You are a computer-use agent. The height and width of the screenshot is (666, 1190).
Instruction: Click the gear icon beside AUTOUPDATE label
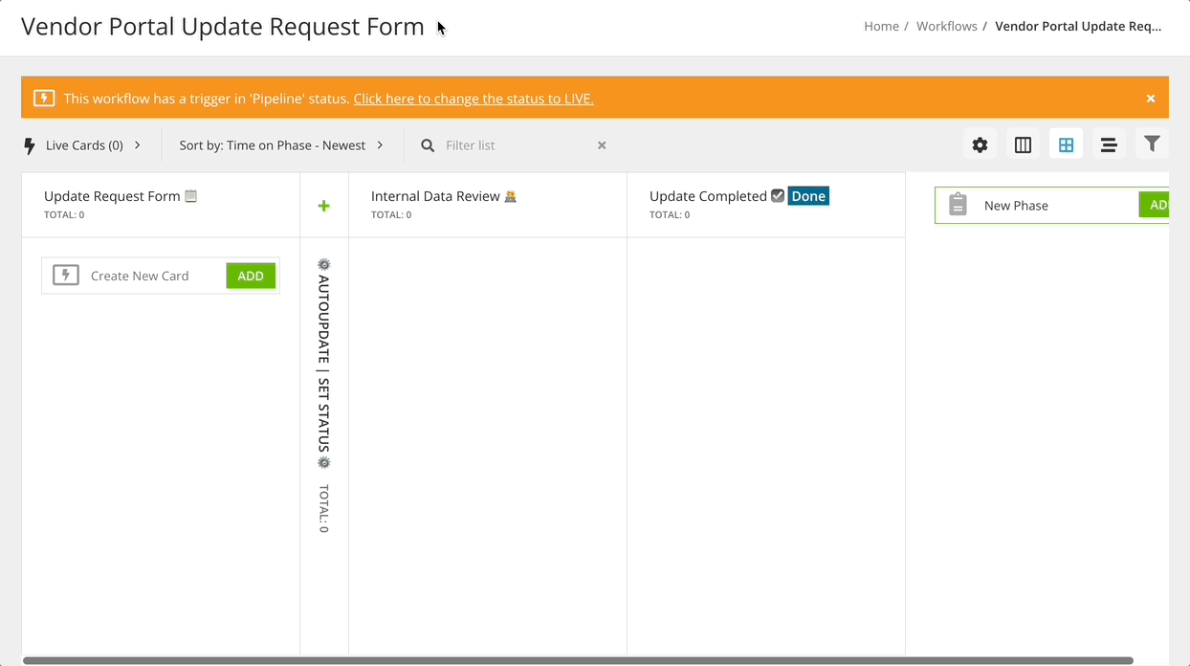pyautogui.click(x=323, y=263)
